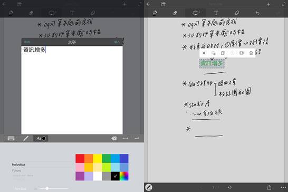Viewport: 288px width, 192px height.
Task: Open the three-dots more menu
Action: pos(283,187)
